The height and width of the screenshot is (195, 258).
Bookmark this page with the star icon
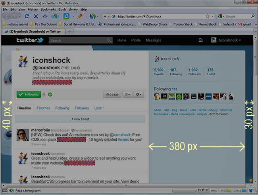[x=207, y=16]
